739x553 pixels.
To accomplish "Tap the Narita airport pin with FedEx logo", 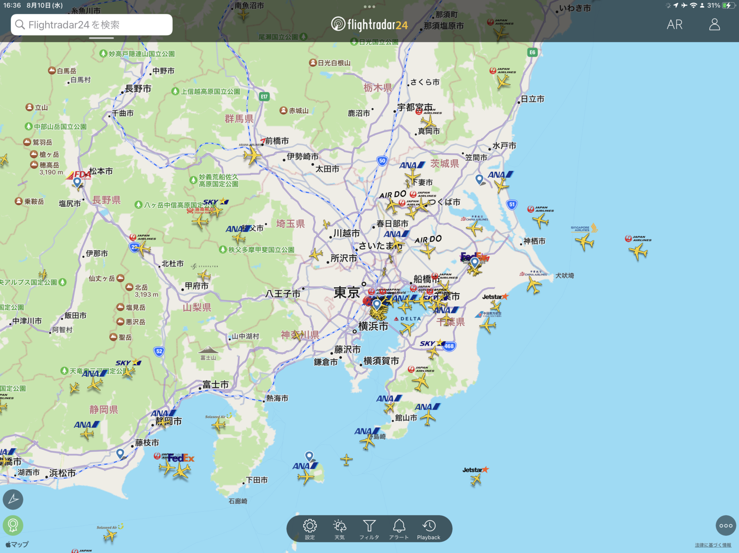I will click(x=475, y=262).
